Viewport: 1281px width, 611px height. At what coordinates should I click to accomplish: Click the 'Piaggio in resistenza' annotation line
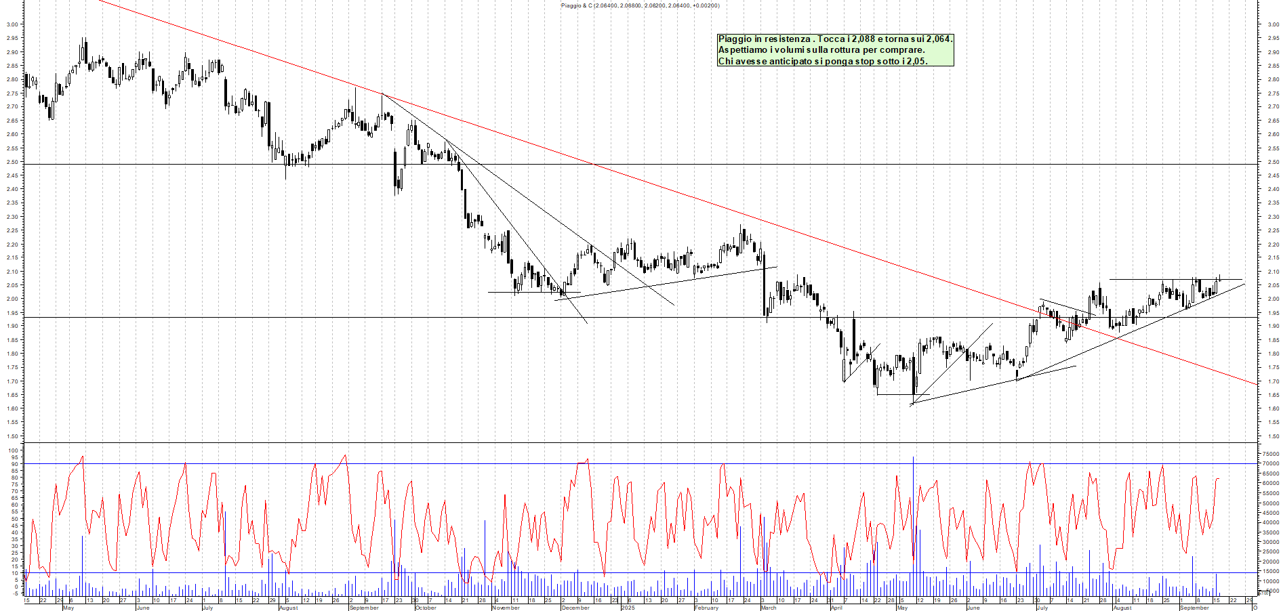[x=835, y=39]
